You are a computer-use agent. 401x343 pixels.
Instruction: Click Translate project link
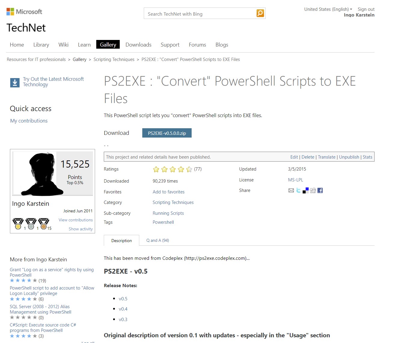pos(327,157)
